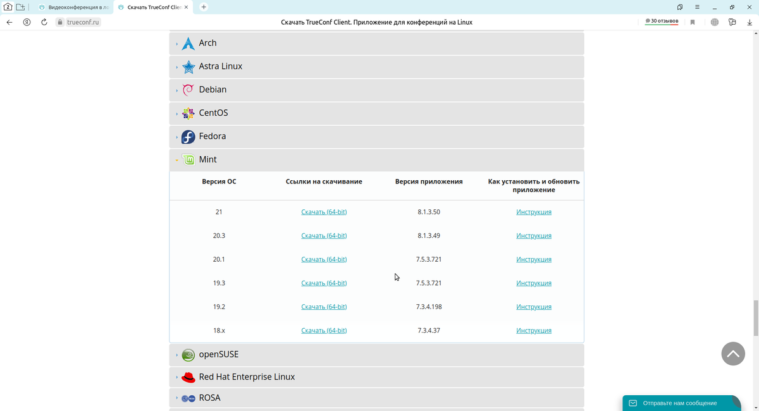Click the Arch Linux logo icon
This screenshot has width=759, height=411.
[x=188, y=44]
